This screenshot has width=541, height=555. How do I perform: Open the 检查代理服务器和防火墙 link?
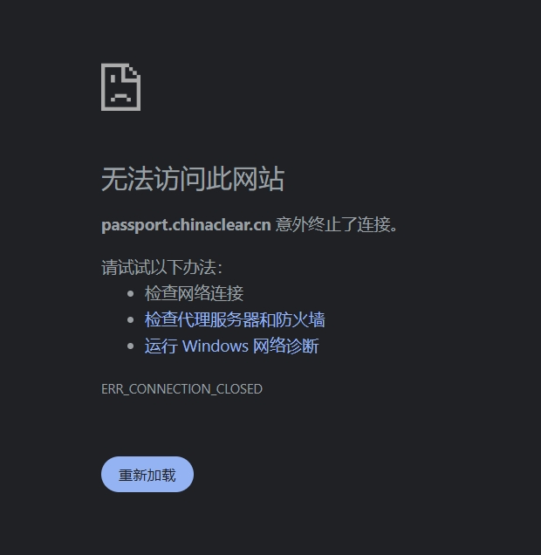click(x=235, y=319)
